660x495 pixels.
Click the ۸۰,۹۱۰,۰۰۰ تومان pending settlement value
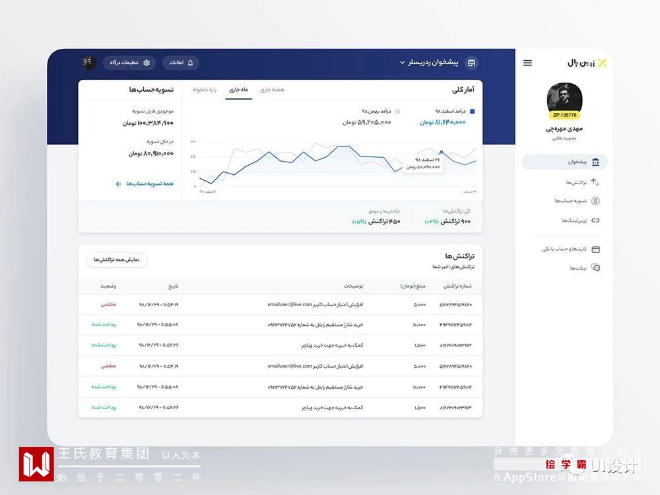click(151, 154)
